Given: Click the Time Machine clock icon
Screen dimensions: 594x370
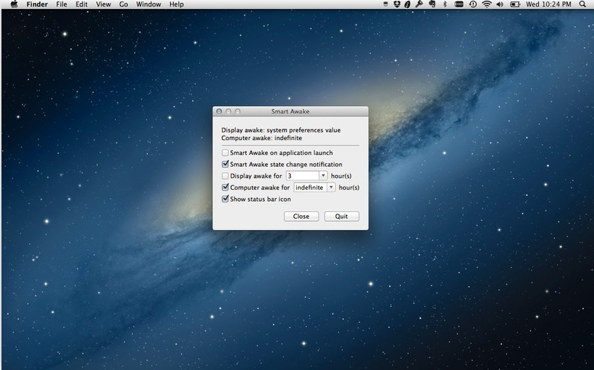Looking at the screenshot, I should (x=472, y=4).
